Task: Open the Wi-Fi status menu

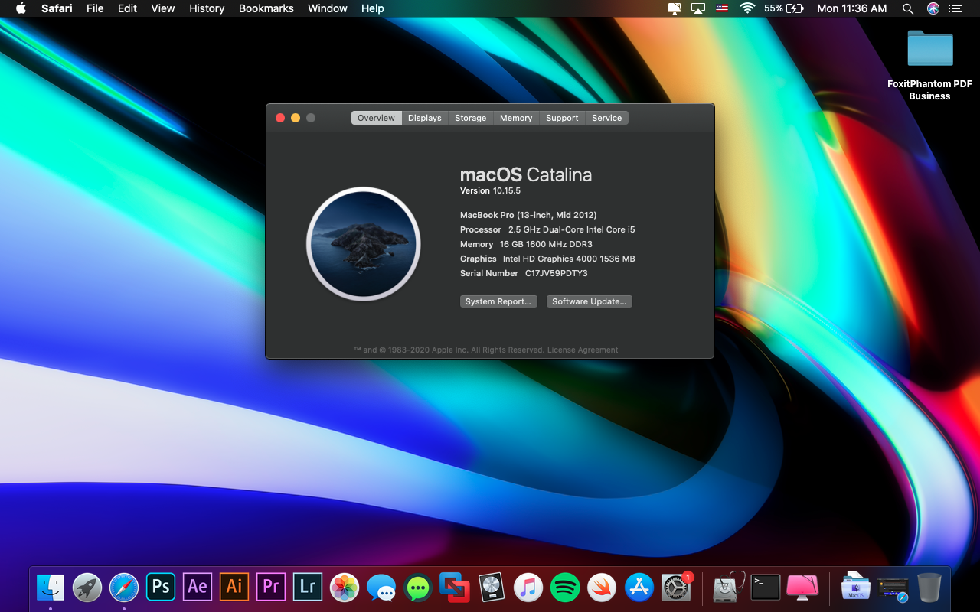Action: point(747,8)
